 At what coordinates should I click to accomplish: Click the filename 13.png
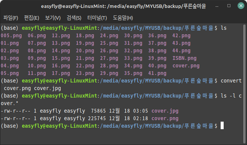(61, 43)
